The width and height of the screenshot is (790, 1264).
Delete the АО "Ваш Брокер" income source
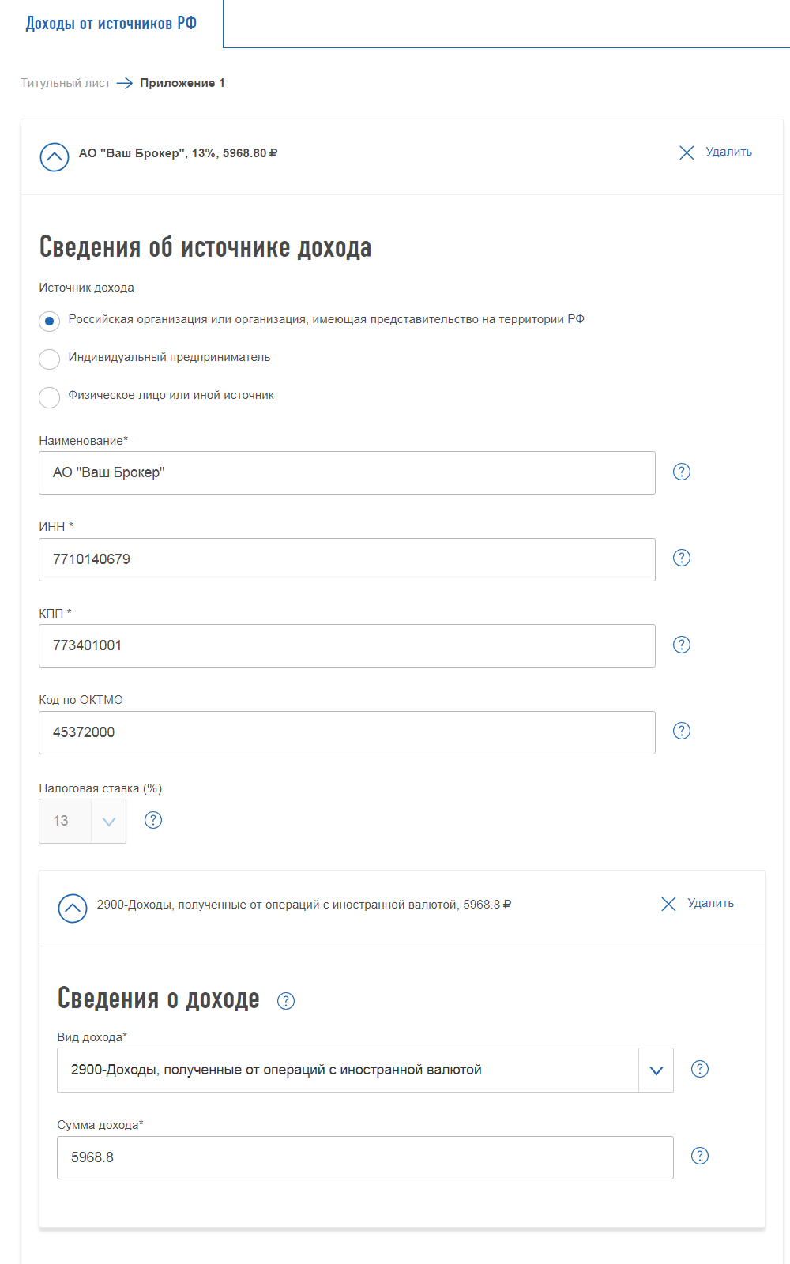716,152
